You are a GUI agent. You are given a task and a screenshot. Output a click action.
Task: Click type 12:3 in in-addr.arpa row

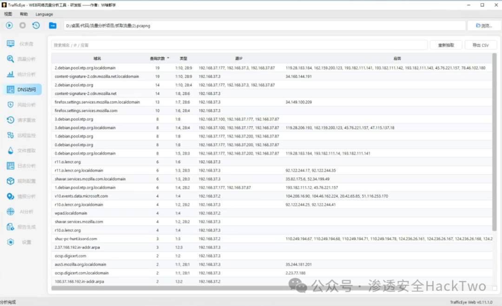179,247
